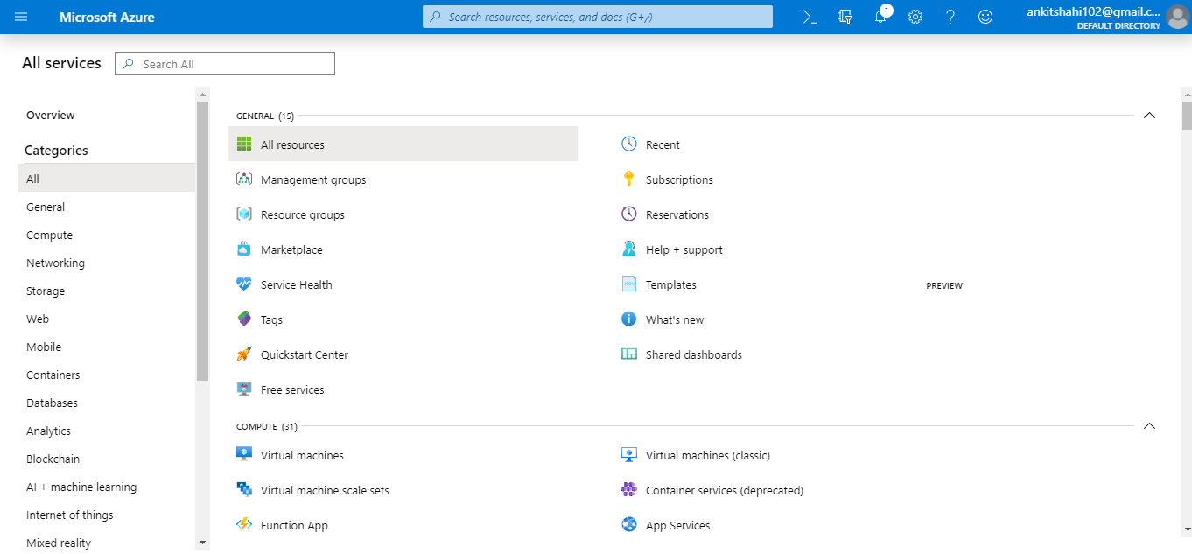
Task: Click the Tags icon
Action: click(x=244, y=319)
